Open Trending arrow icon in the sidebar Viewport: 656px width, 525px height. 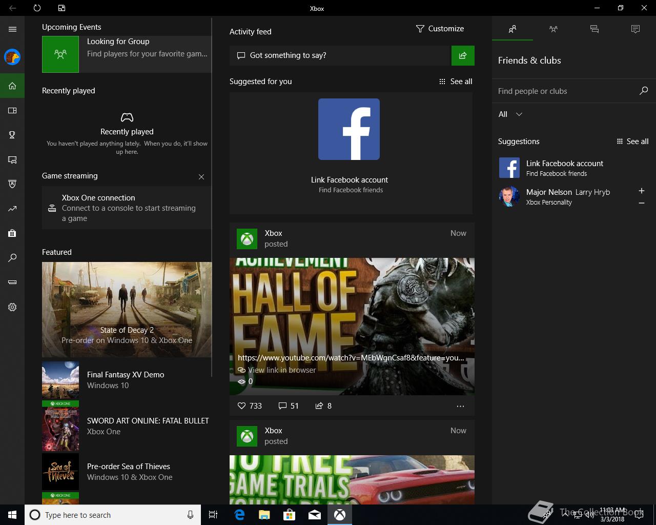click(x=12, y=209)
